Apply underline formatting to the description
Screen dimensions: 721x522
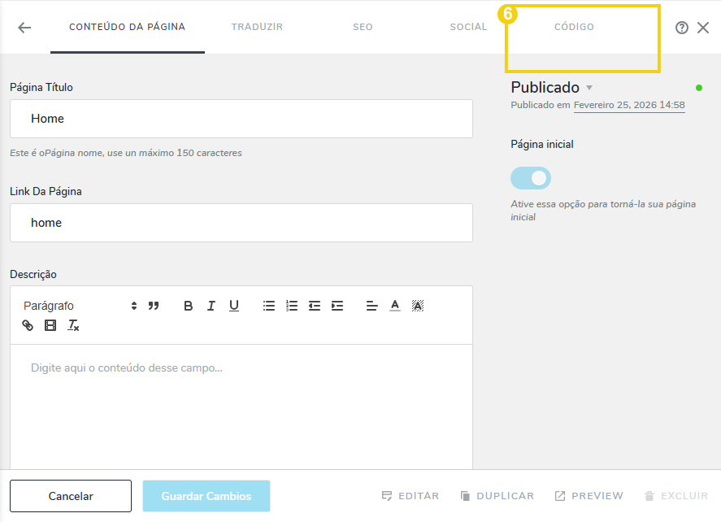233,306
